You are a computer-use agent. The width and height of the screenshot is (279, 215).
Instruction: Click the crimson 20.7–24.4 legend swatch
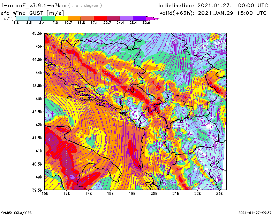click(x=113, y=18)
